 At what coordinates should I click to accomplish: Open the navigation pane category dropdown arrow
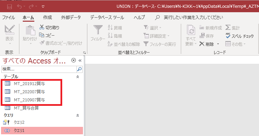73,60
